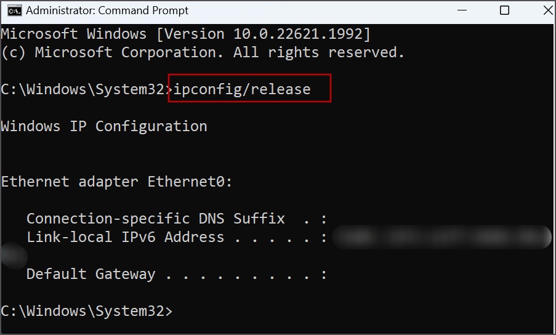Screen dimensions: 556x335
Task: Click the Connection-specific DNS Suffix line
Action: [177, 219]
